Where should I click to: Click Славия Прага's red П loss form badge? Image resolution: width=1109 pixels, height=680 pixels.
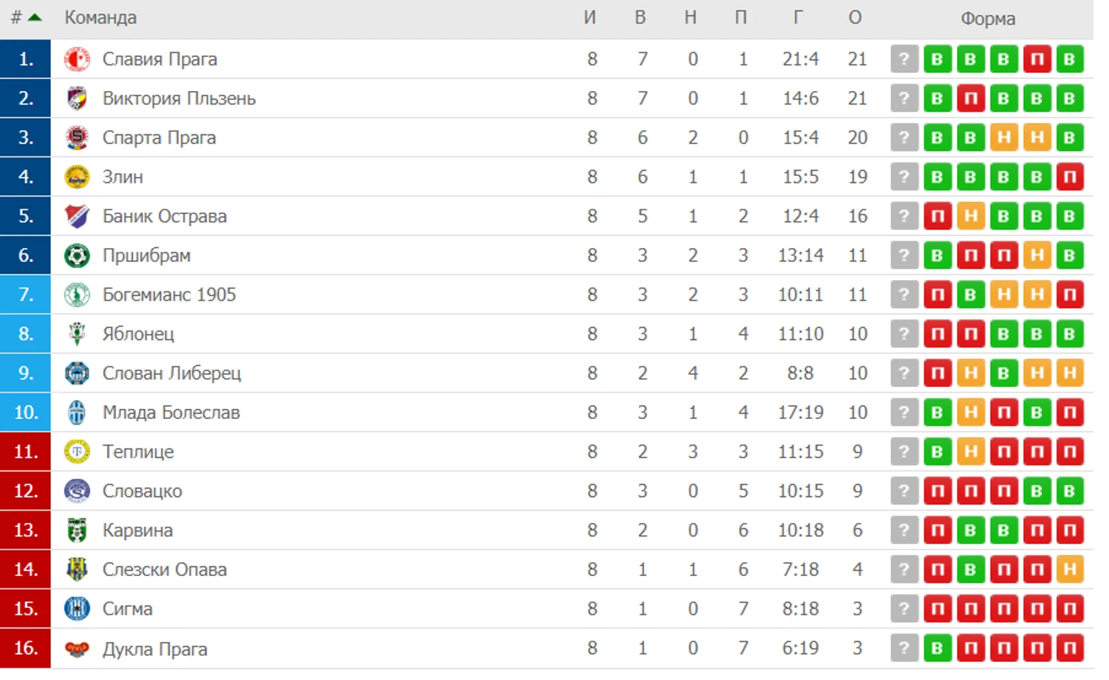coord(1036,59)
